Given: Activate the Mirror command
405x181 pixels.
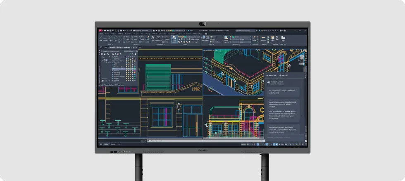Looking at the screenshot, I should point(135,39).
